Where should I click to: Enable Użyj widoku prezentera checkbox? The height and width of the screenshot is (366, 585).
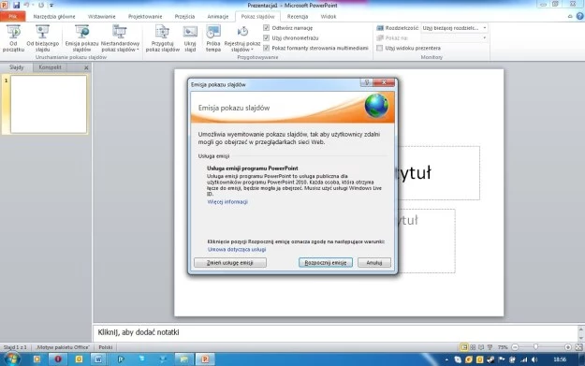380,48
